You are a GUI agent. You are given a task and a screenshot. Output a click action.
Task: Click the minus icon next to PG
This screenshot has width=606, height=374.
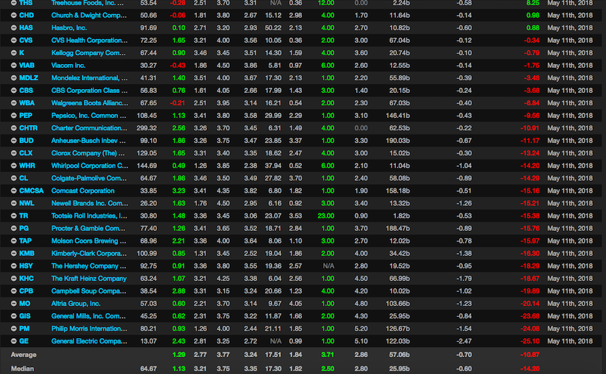point(14,228)
